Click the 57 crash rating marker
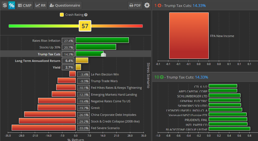Screen dimensions: 258x141 (x=85, y=26)
